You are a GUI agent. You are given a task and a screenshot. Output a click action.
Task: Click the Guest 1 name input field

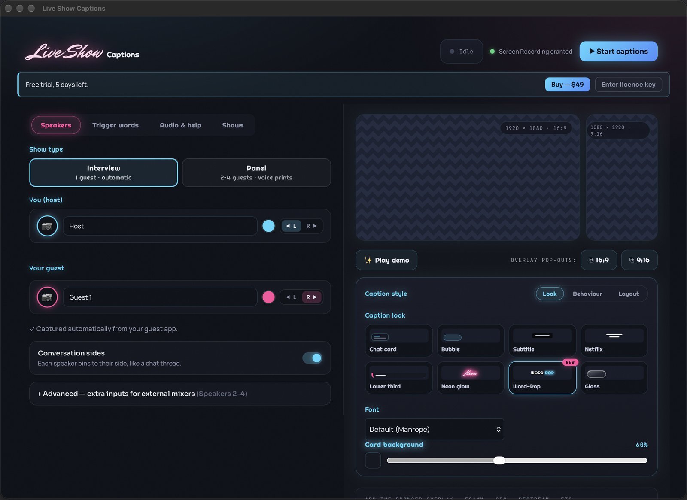tap(160, 297)
